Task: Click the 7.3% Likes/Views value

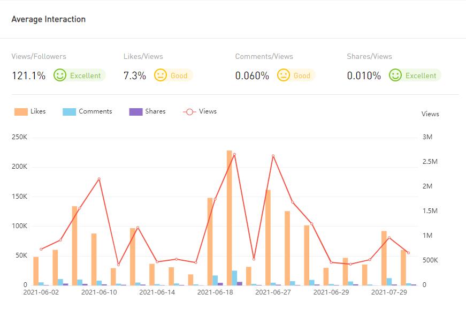Action: click(x=135, y=76)
